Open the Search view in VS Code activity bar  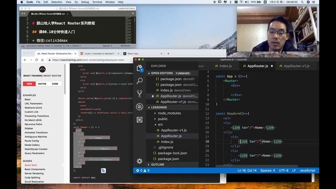140,81
